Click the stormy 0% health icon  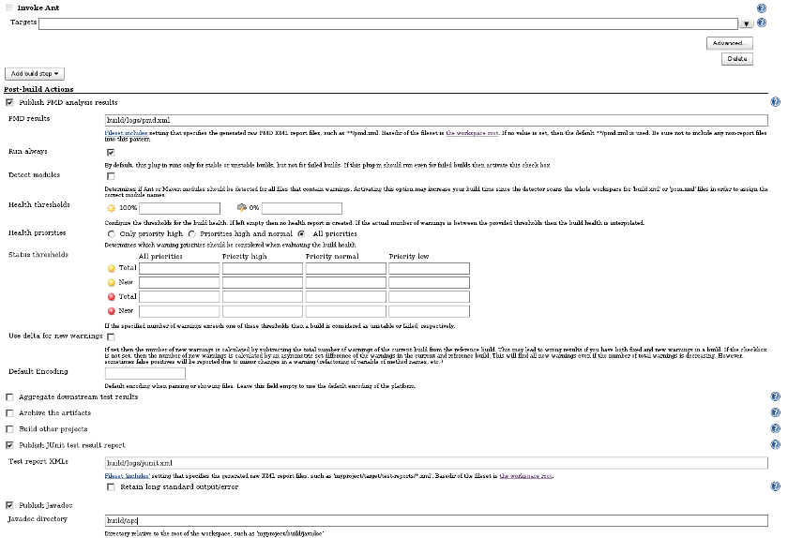pyautogui.click(x=242, y=207)
